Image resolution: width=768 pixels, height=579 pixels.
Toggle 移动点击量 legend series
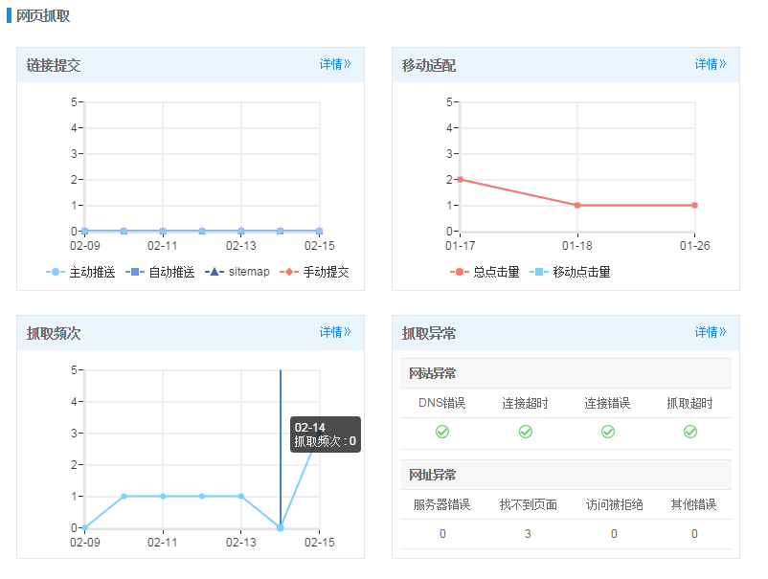571,272
